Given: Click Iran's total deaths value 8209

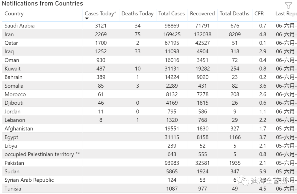Looking at the screenshot, I should (x=235, y=34).
